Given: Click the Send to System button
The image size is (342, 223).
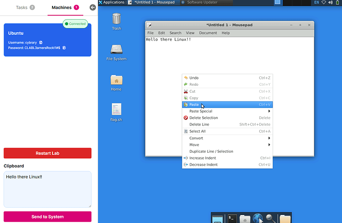Looking at the screenshot, I should tap(48, 217).
